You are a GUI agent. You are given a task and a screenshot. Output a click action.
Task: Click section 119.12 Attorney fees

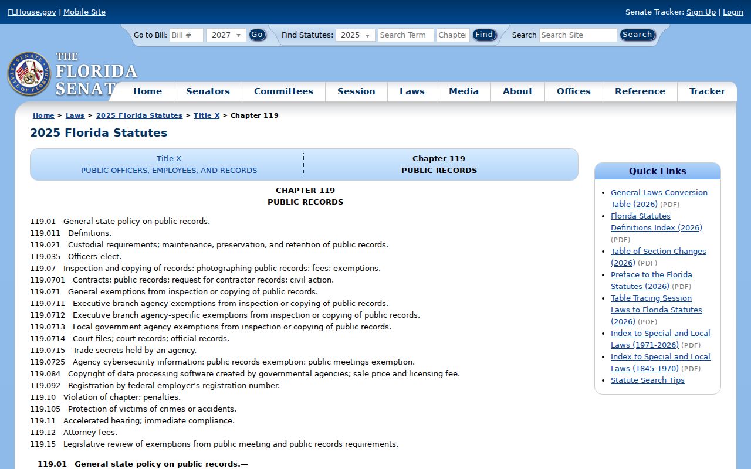(74, 433)
